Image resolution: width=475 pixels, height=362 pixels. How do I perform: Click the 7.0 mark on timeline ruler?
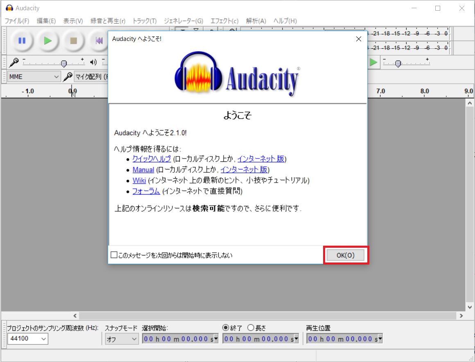coord(380,91)
